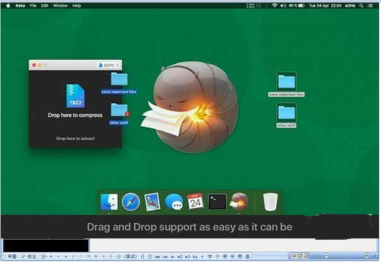
Task: Insert the m3 unit
Action: [x=187, y=257]
